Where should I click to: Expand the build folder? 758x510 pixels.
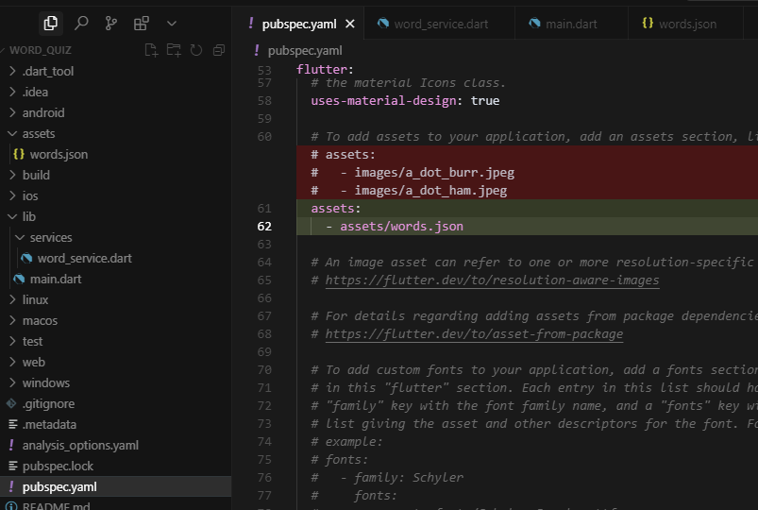click(x=116, y=175)
